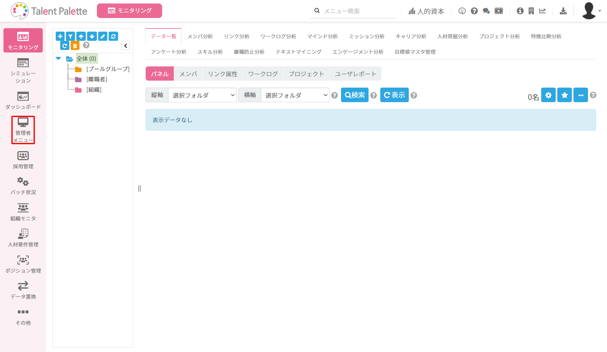Open the 縦軸 選択フォルダ dropdown
Image resolution: width=607 pixels, height=352 pixels.
(202, 95)
